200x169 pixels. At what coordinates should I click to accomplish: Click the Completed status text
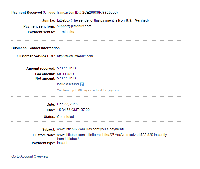[65, 117]
